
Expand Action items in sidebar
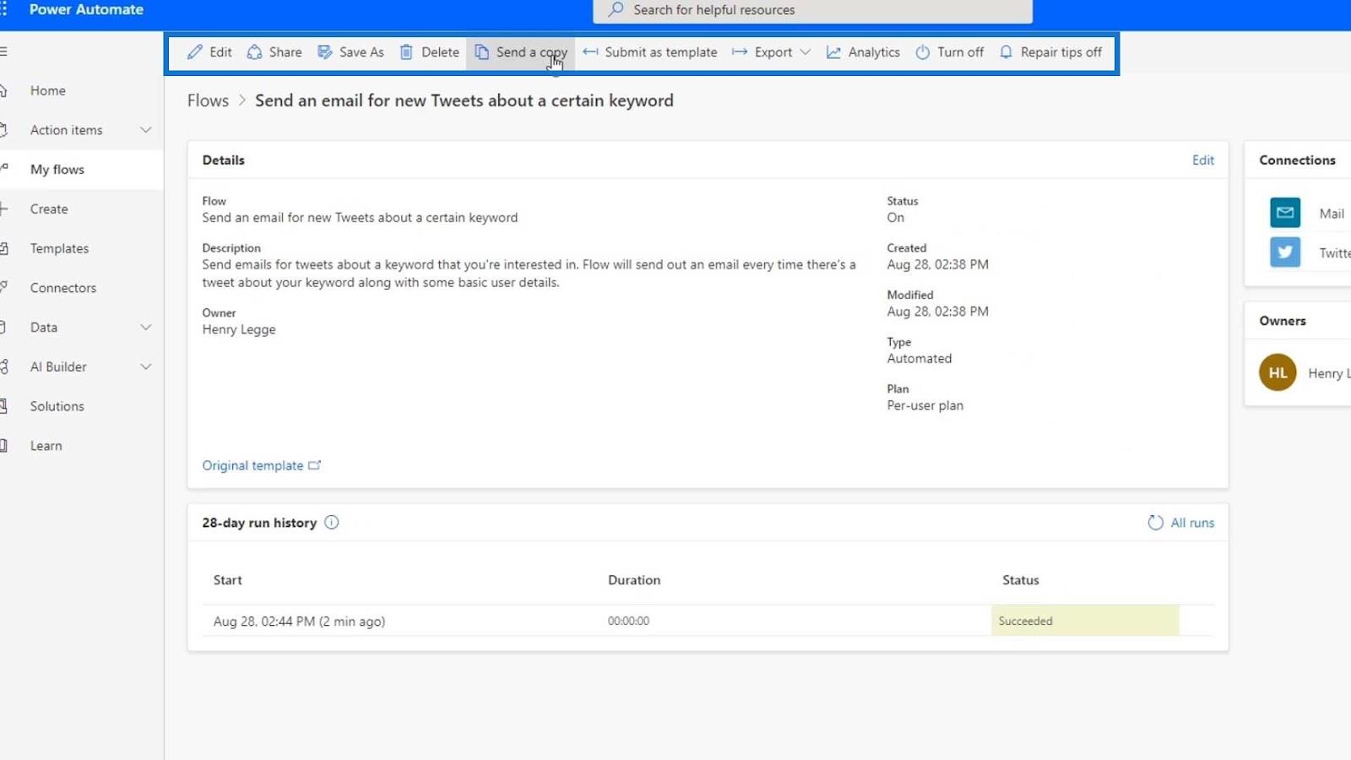tap(145, 130)
